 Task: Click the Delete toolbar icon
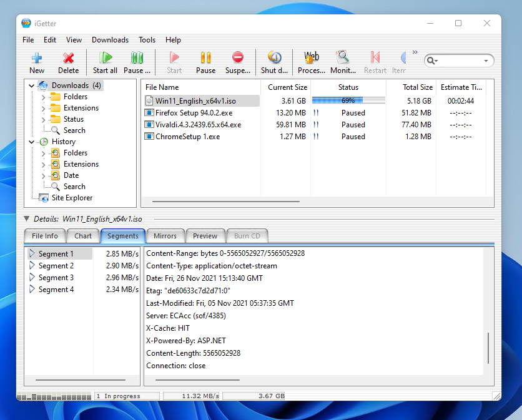point(69,58)
